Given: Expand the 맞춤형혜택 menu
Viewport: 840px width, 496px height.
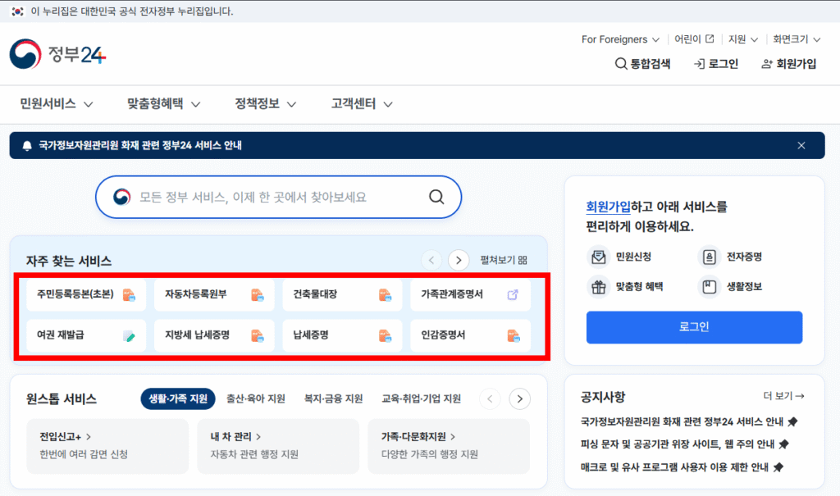Looking at the screenshot, I should (x=165, y=104).
